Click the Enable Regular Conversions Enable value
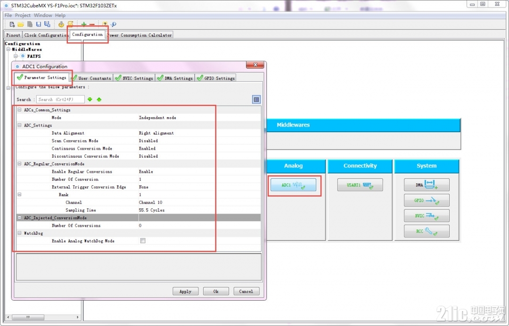The width and height of the screenshot is (509, 326). (x=146, y=171)
